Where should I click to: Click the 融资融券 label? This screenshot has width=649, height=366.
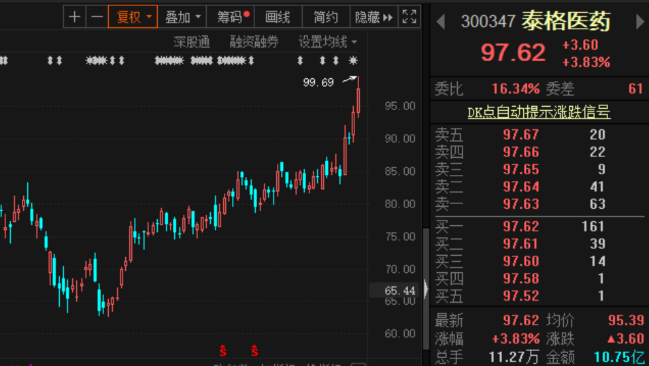254,41
